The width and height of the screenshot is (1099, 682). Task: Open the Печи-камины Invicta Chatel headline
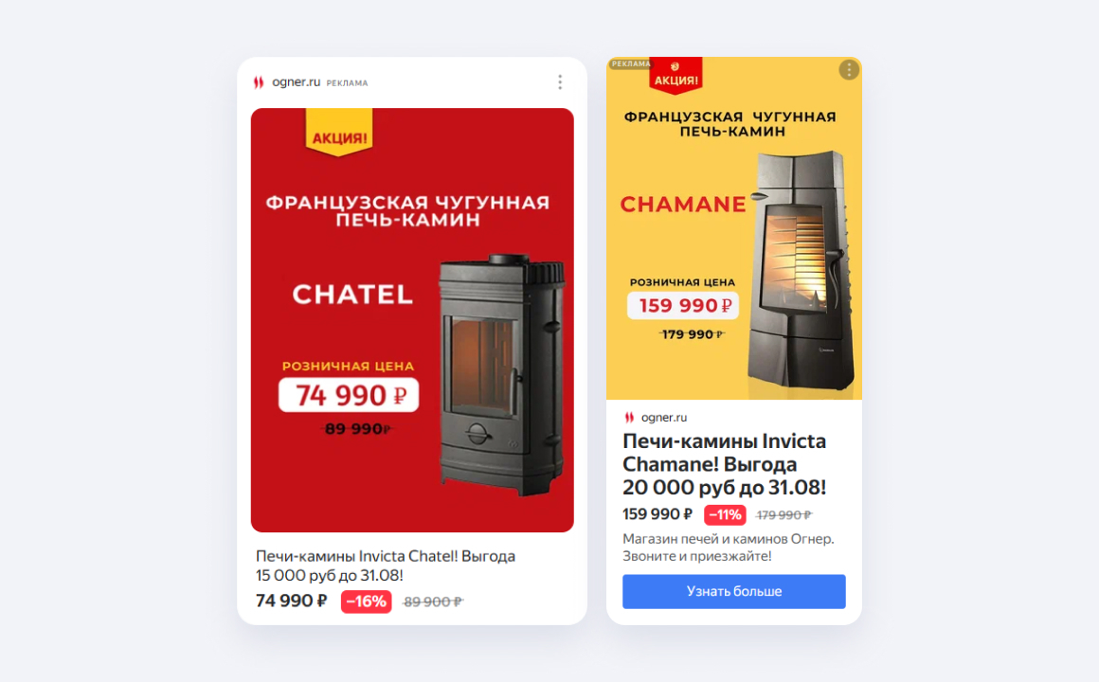tap(386, 565)
